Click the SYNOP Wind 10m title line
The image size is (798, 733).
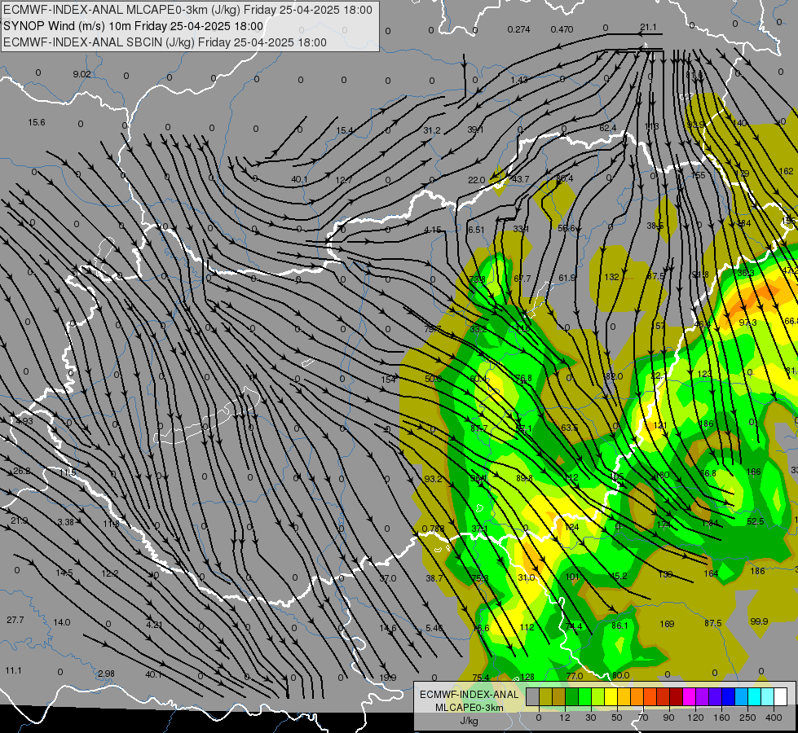(134, 26)
